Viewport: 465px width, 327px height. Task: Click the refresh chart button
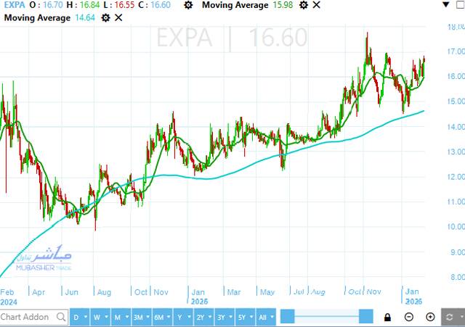[x=450, y=317]
